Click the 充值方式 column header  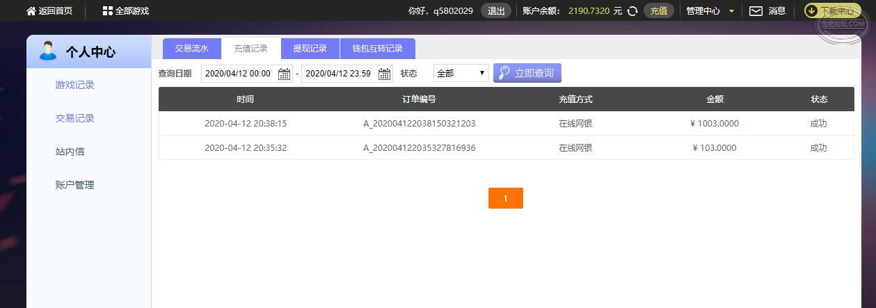[x=575, y=99]
